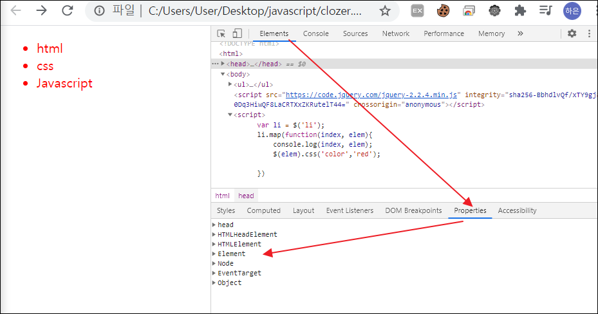Click the css list item on page
598x314 pixels.
tap(45, 66)
